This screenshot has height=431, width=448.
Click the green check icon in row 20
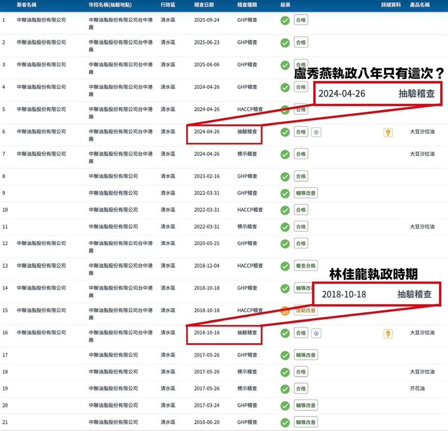coord(285,406)
